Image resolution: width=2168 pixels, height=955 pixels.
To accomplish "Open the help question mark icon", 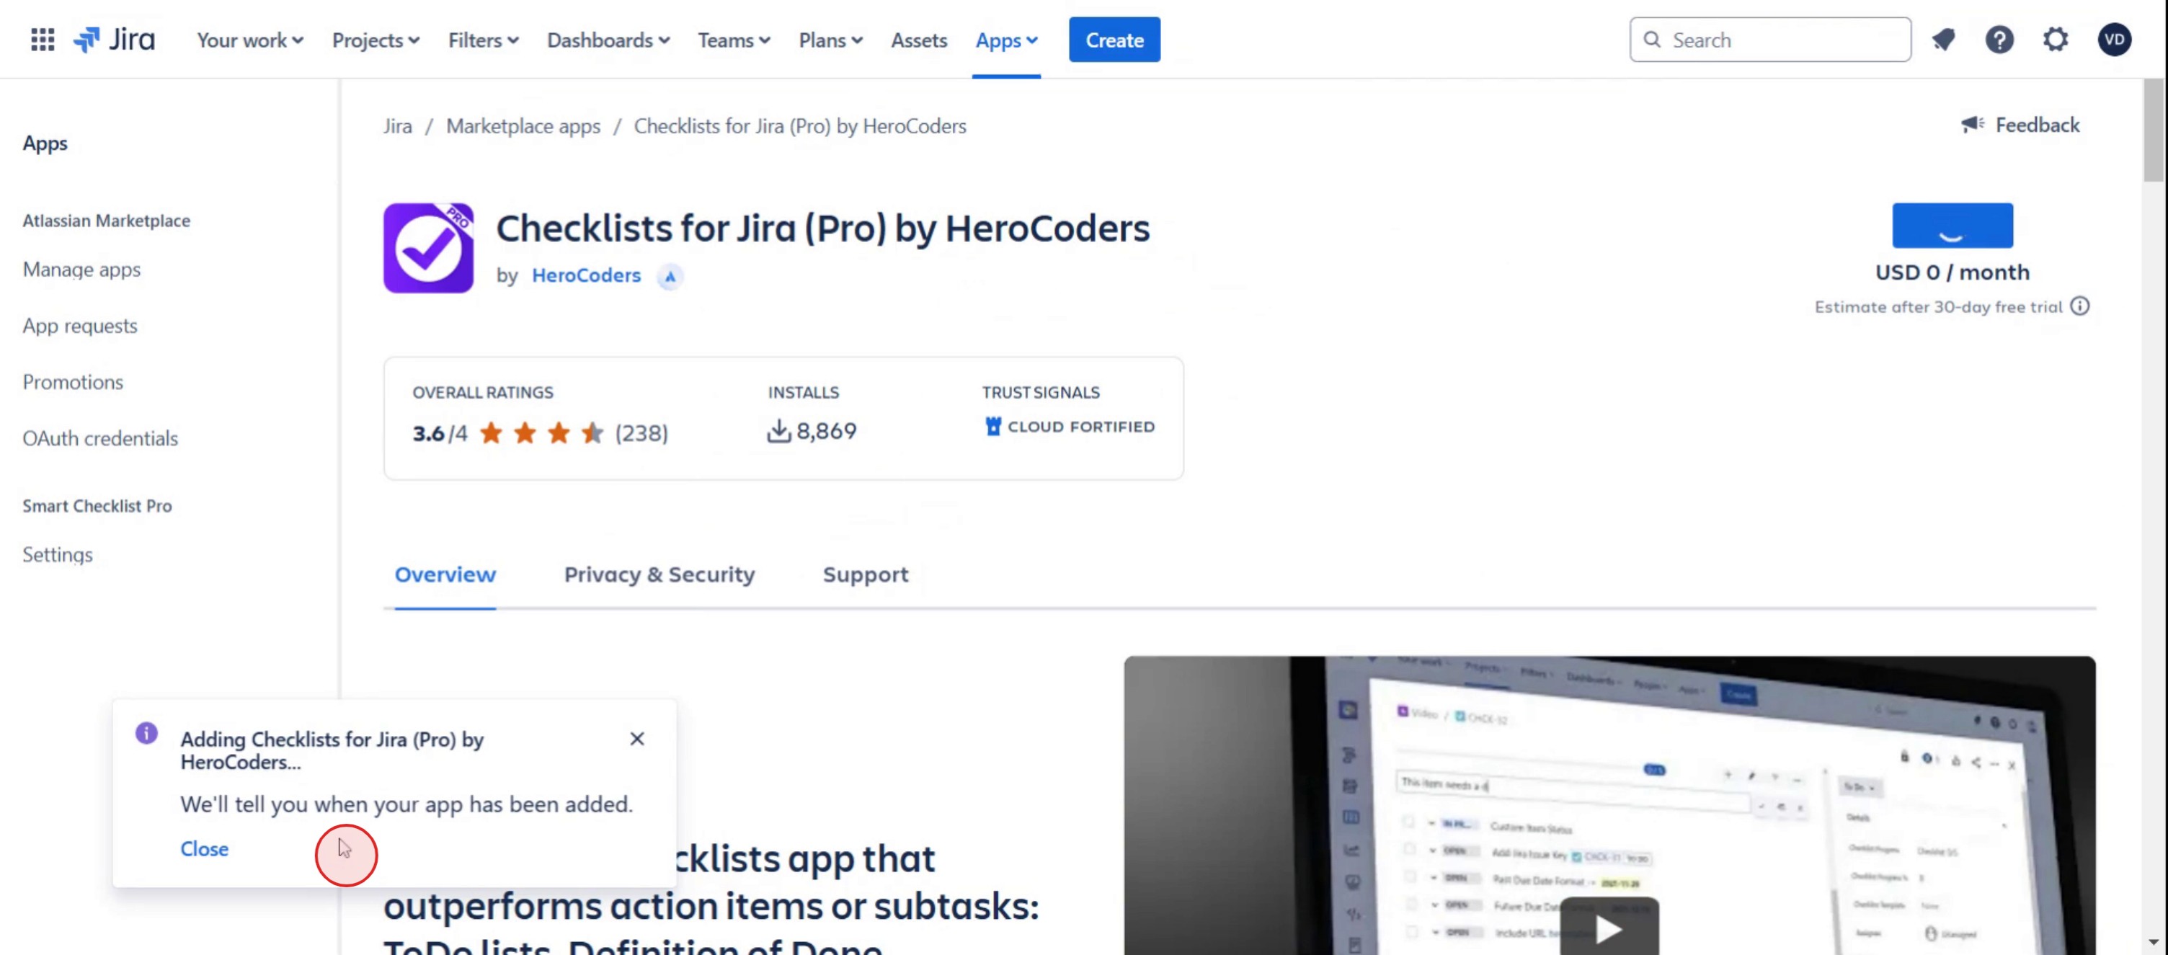I will pyautogui.click(x=1999, y=40).
